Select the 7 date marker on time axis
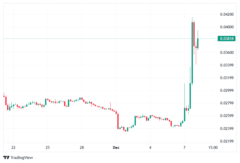Viewport: 240px width, 163px height. tap(184, 148)
